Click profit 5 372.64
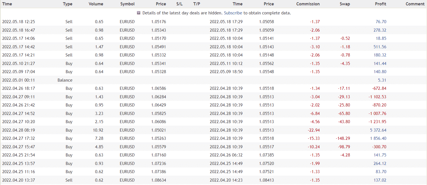 (378, 130)
